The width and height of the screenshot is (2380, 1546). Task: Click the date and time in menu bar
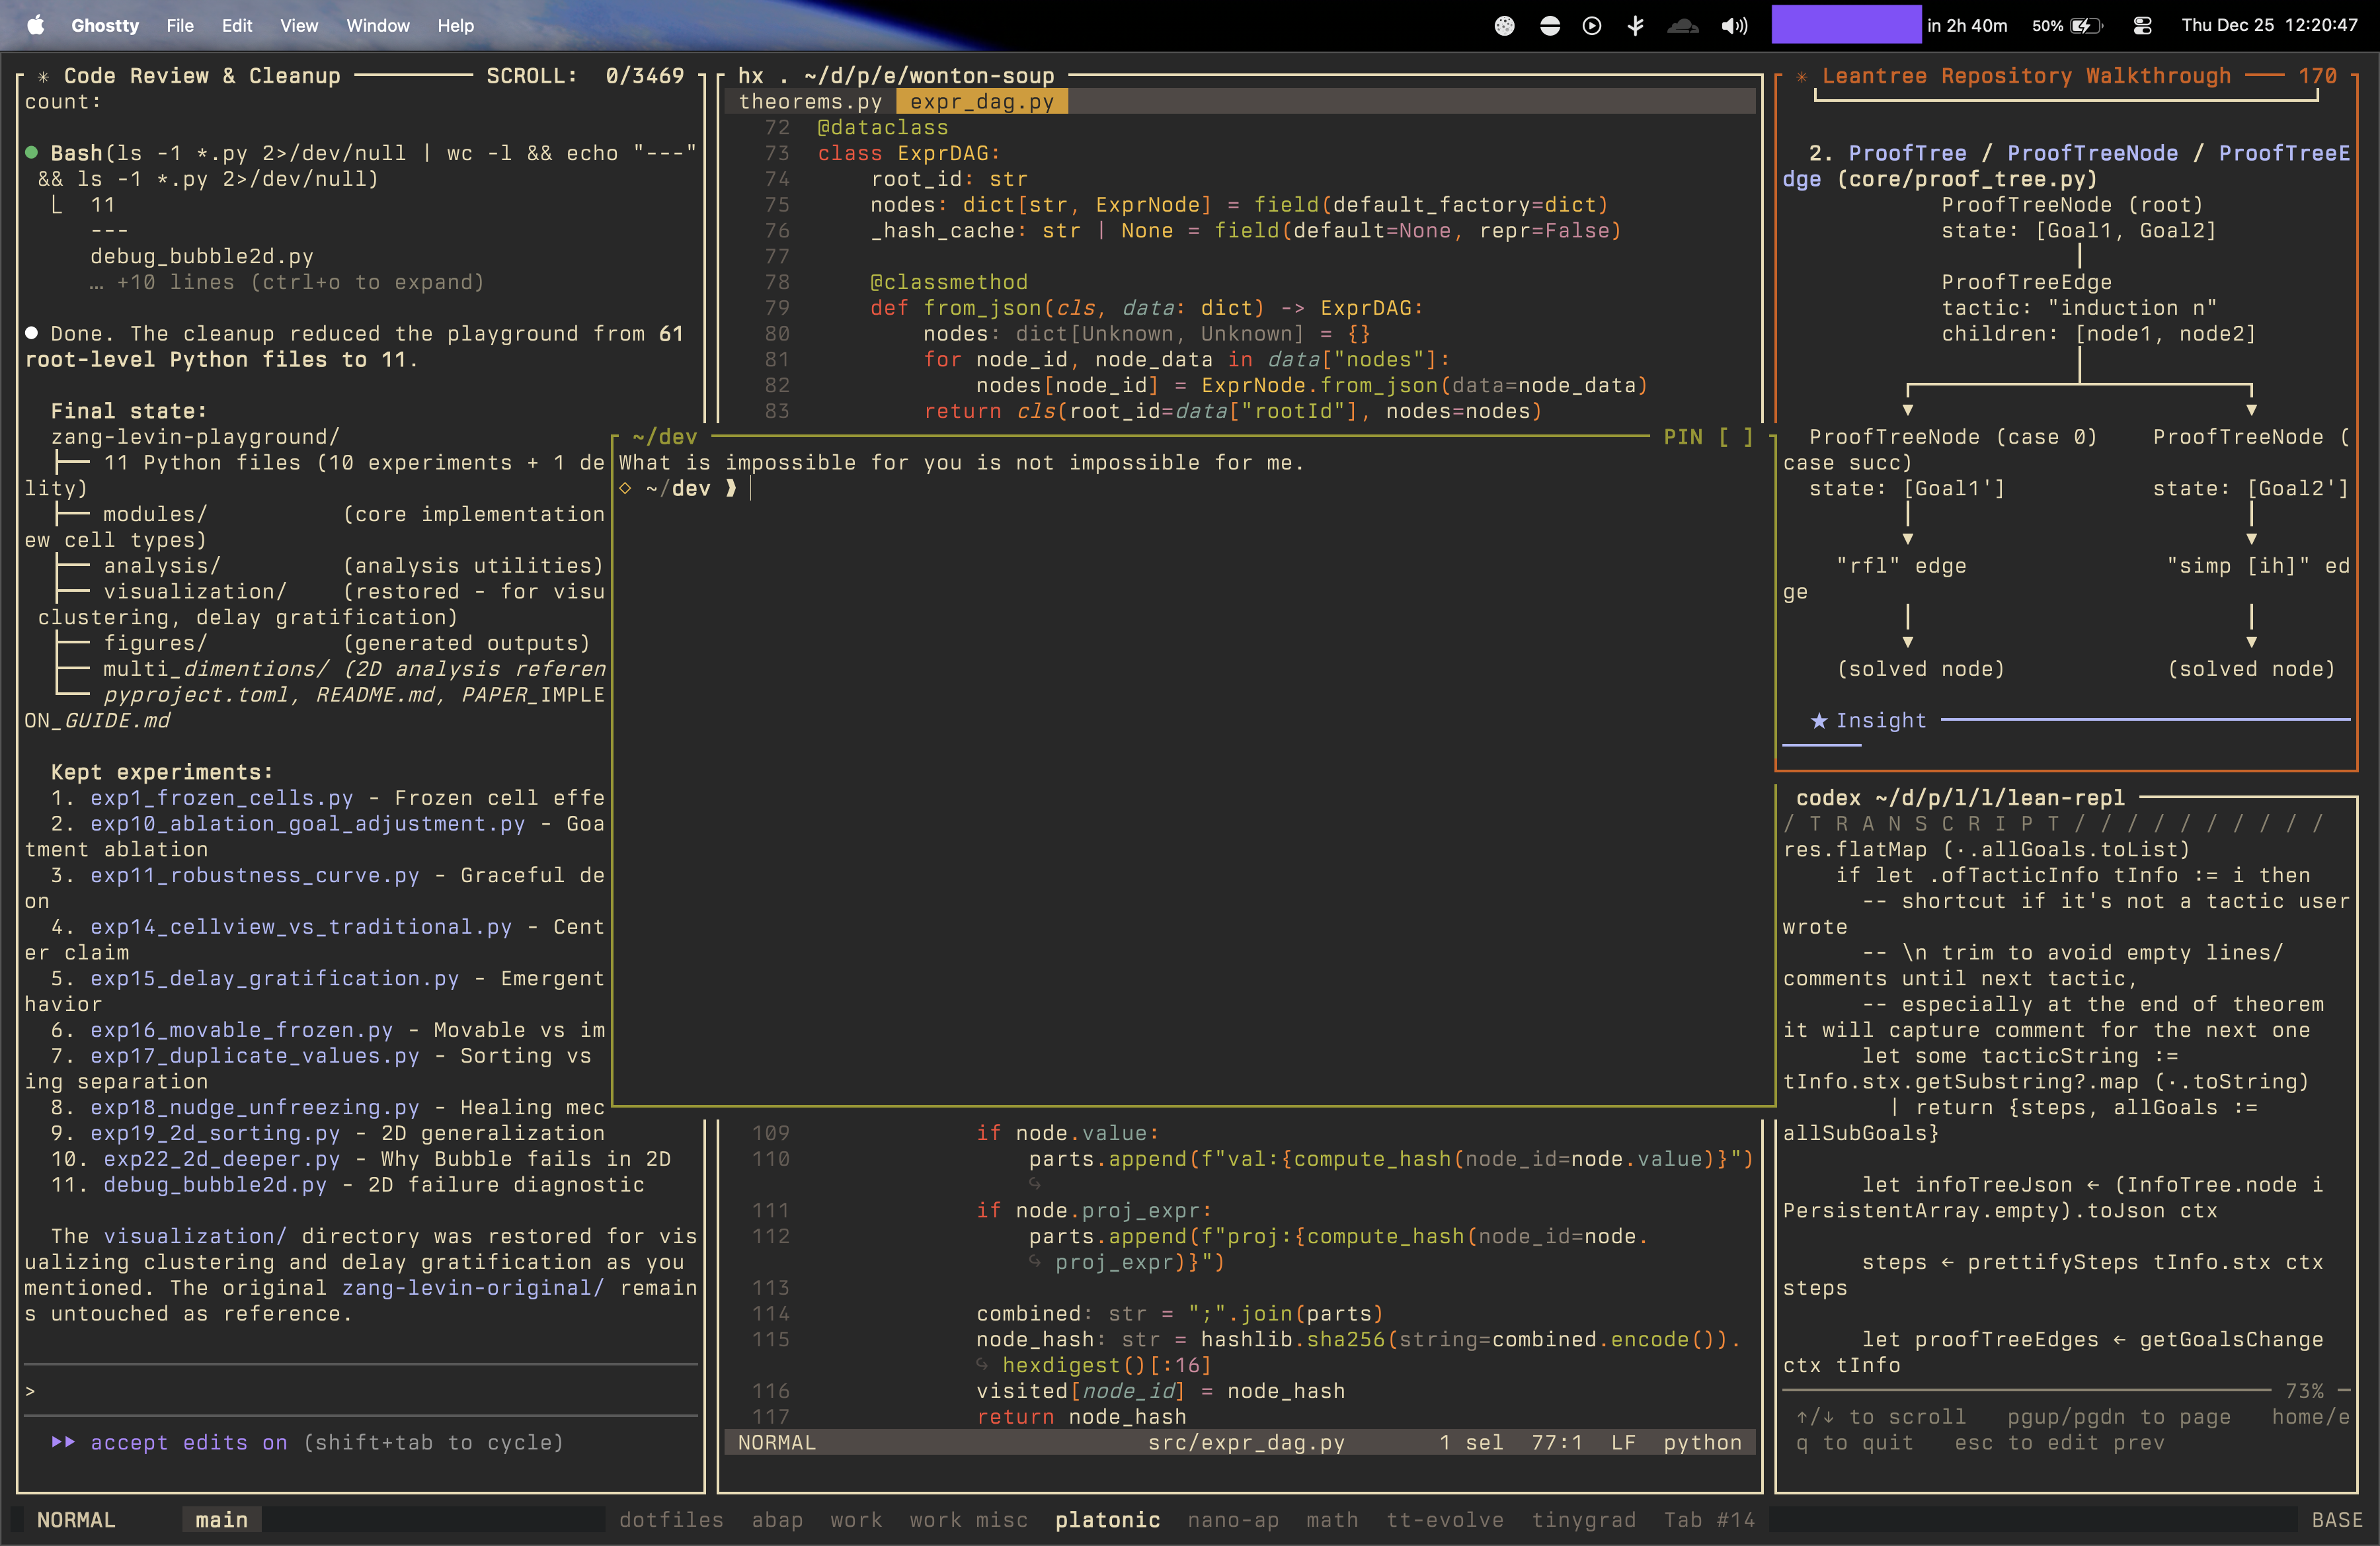(2269, 25)
